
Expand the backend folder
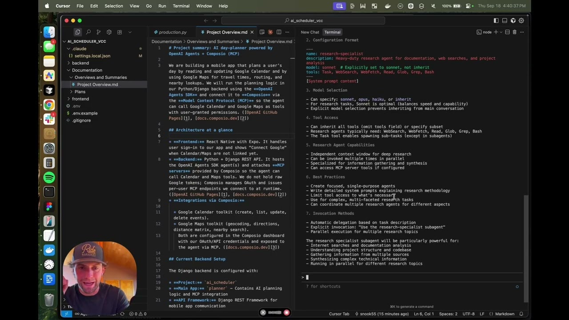80,63
